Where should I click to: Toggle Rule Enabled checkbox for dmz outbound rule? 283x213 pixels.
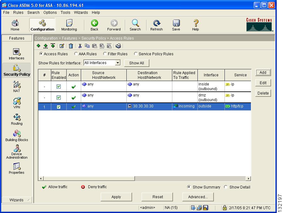(59, 98)
